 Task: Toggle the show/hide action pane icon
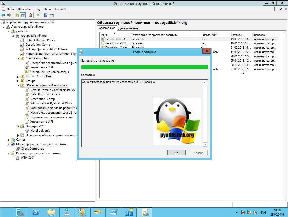coord(52,15)
